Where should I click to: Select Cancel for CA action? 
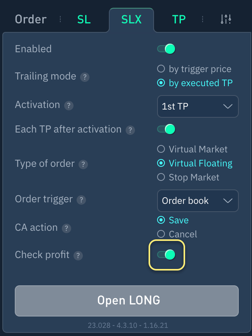[x=161, y=234]
